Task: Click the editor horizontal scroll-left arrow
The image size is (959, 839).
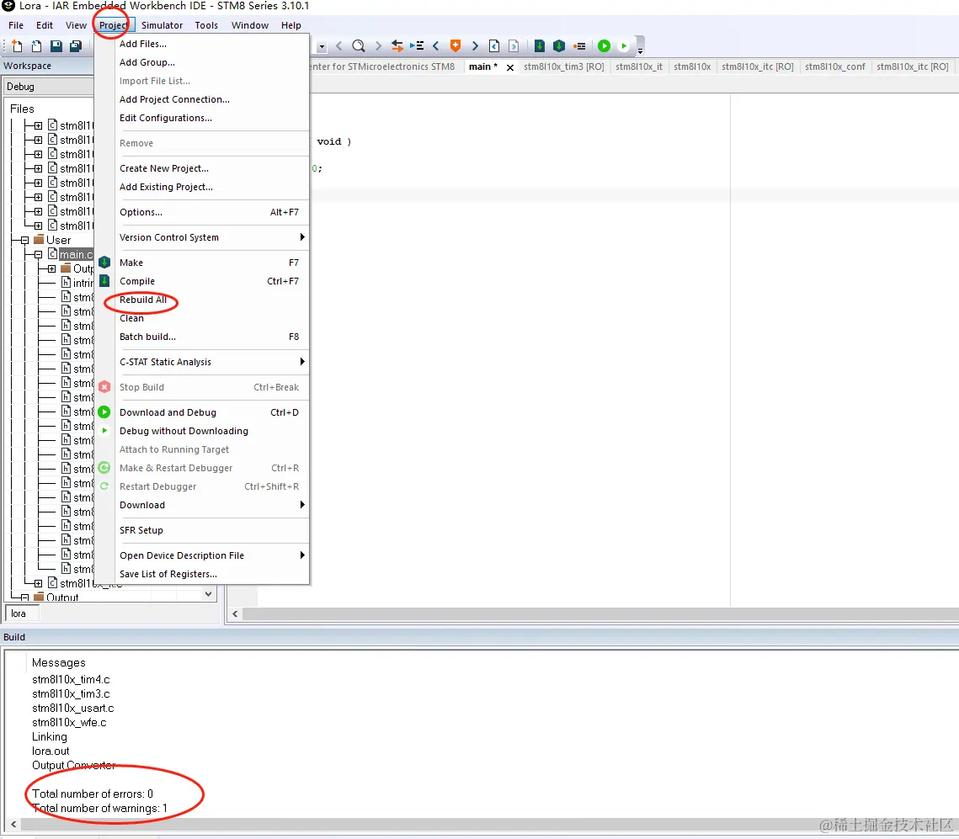Action: tap(235, 614)
